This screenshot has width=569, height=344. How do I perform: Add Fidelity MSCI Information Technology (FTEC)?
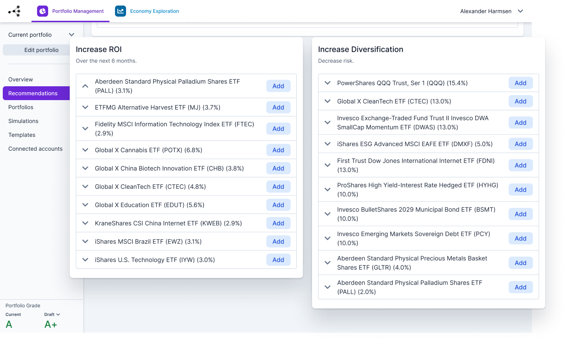click(x=278, y=129)
